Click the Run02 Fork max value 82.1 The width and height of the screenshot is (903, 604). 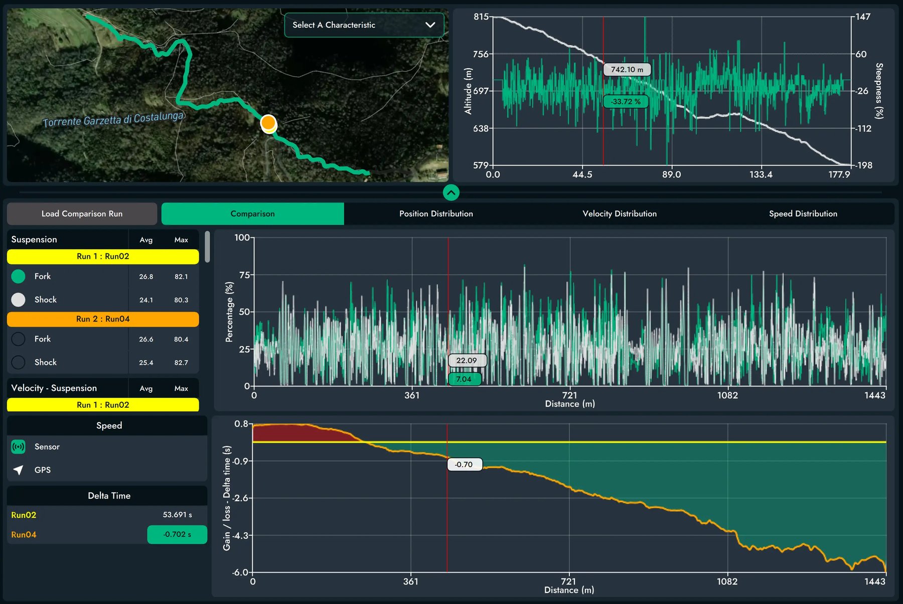[181, 276]
